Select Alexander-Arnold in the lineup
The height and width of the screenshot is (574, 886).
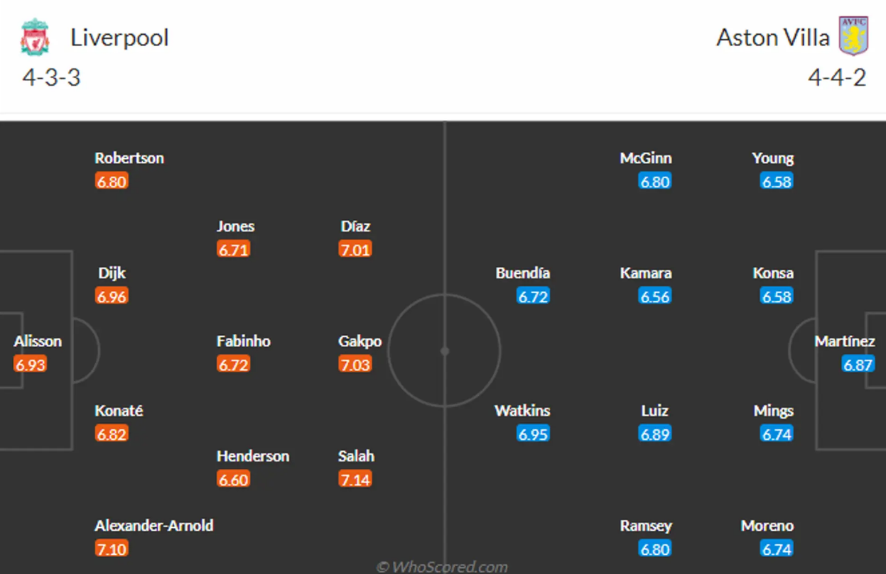[x=154, y=526]
